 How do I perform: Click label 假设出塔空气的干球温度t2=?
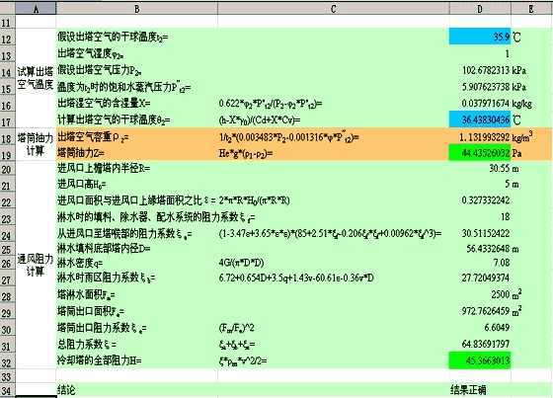(x=113, y=37)
